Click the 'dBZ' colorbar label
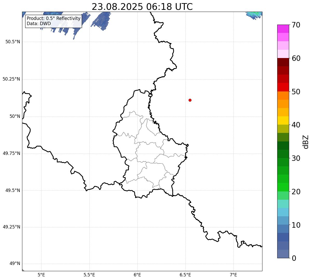Image resolution: width=312 pixels, height=280 pixels. (x=306, y=142)
